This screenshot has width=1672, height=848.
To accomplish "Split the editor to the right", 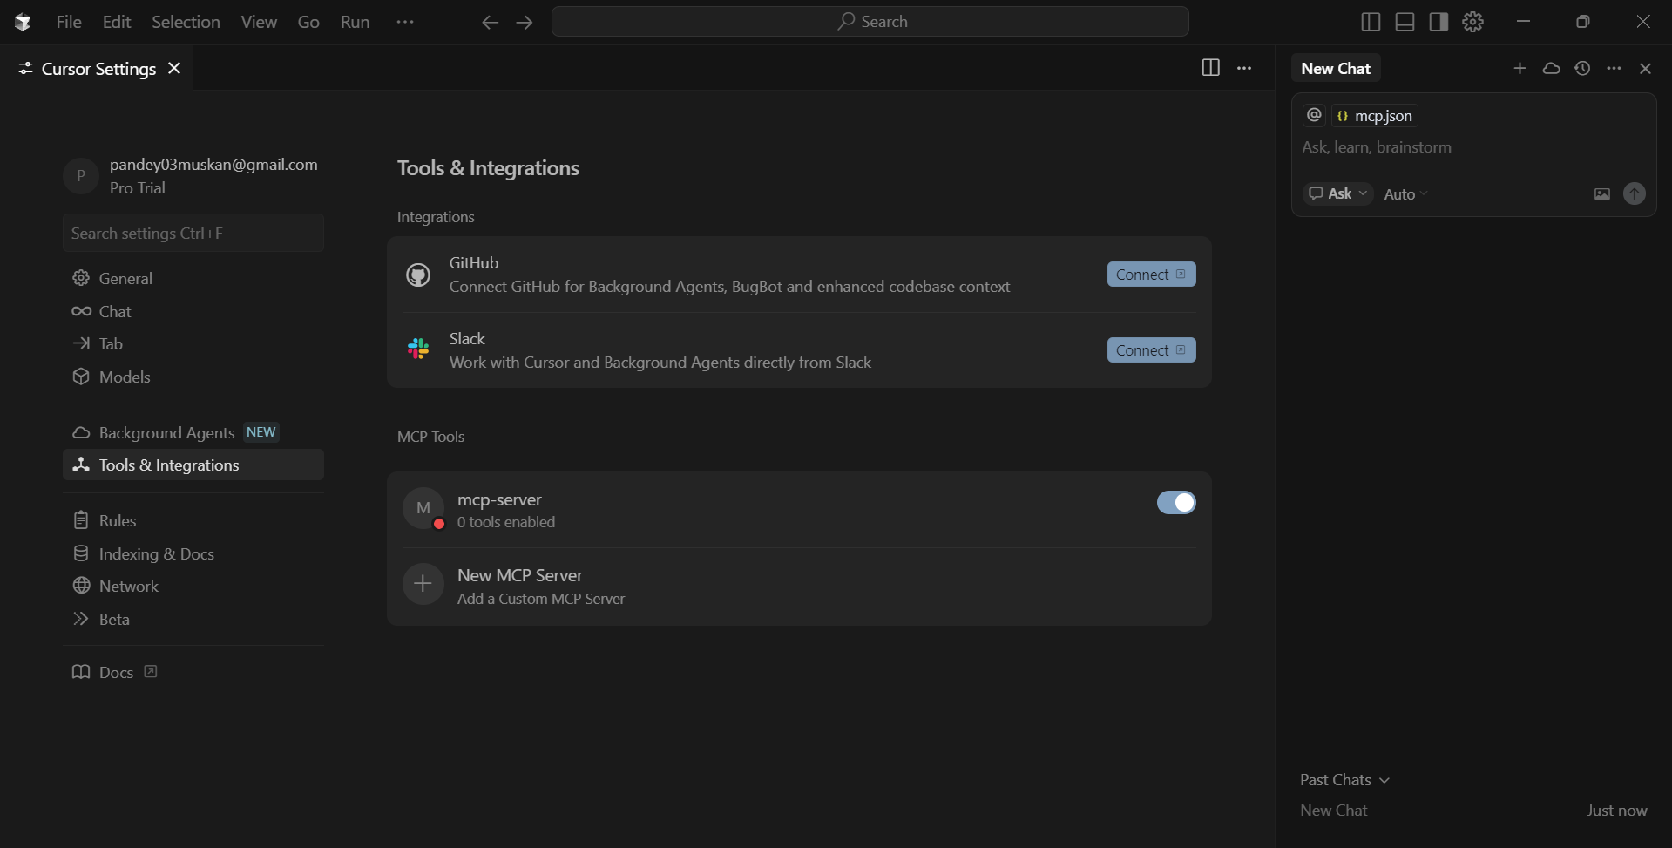I will pyautogui.click(x=1210, y=68).
